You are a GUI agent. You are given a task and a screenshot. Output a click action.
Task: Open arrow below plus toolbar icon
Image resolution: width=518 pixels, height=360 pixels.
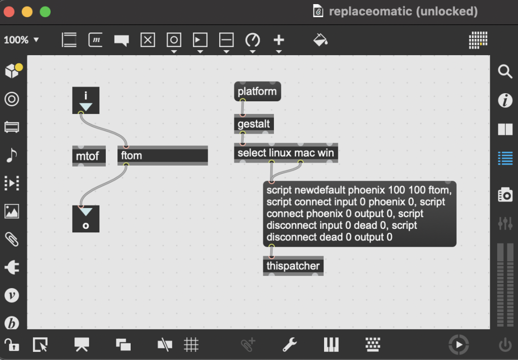tap(279, 52)
